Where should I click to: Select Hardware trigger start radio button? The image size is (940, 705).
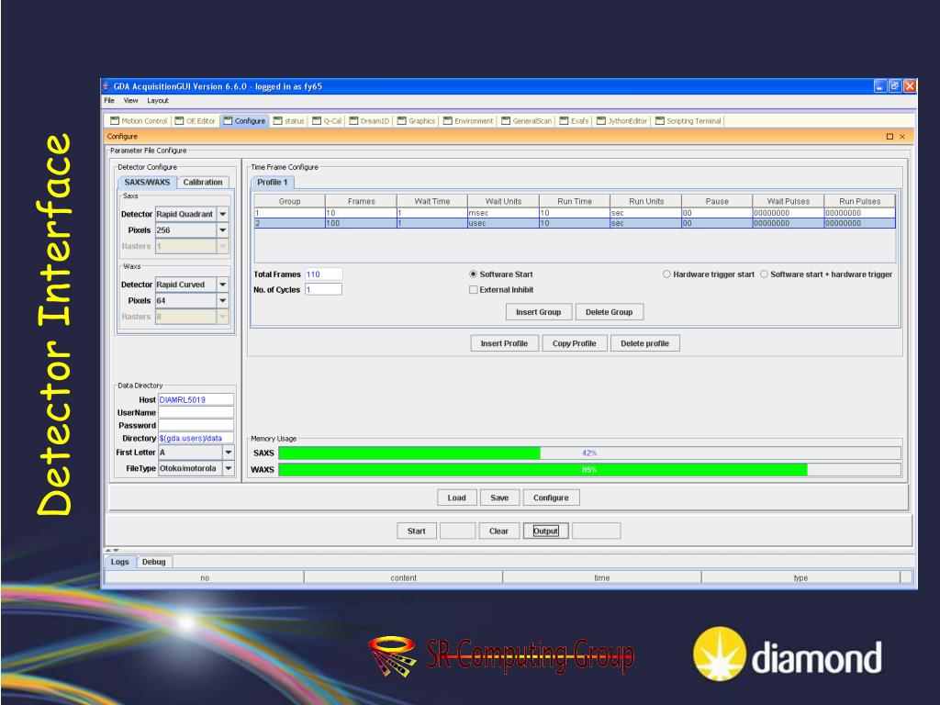point(666,274)
